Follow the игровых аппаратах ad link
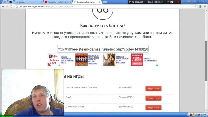This screenshot has width=208, height=117. 94,59
